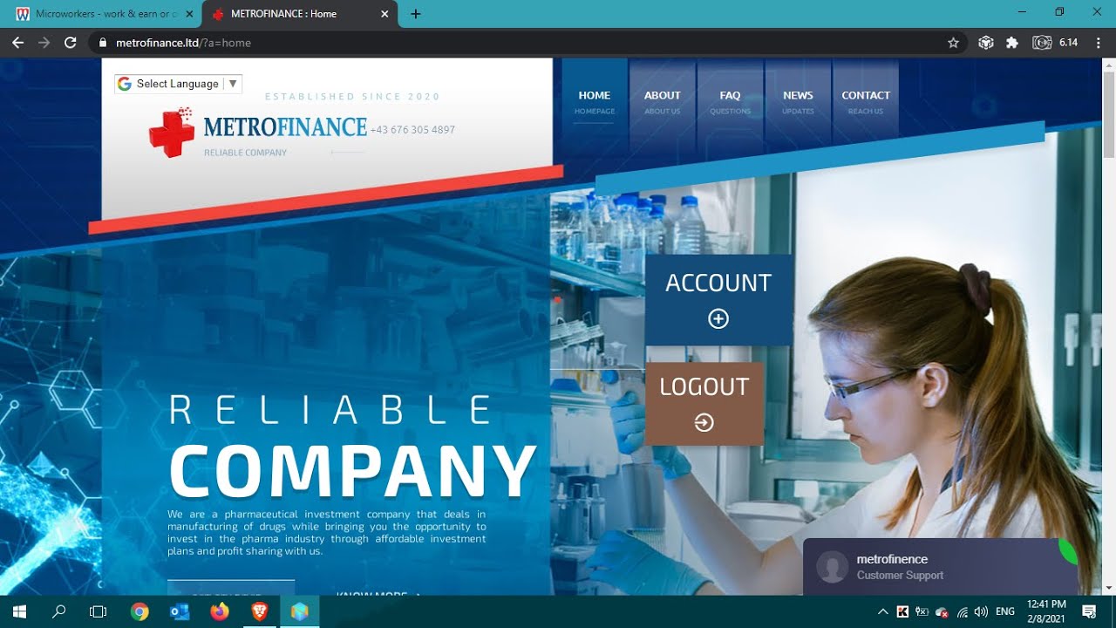The width and height of the screenshot is (1116, 628).
Task: Show hidden system tray icons
Action: tap(882, 612)
